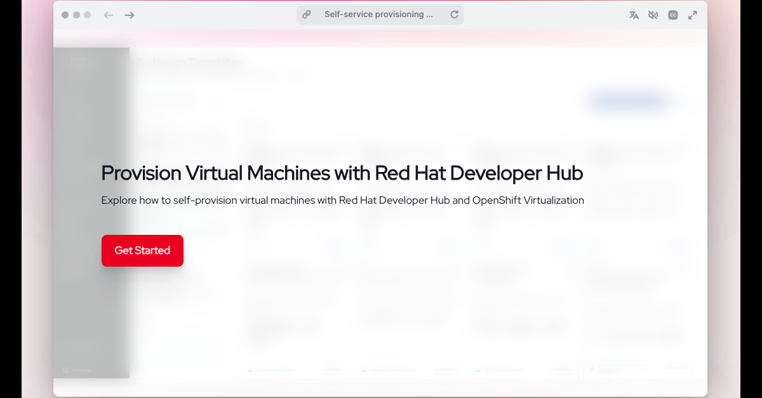The height and width of the screenshot is (398, 762).
Task: Click the forward navigation arrow
Action: pos(130,15)
